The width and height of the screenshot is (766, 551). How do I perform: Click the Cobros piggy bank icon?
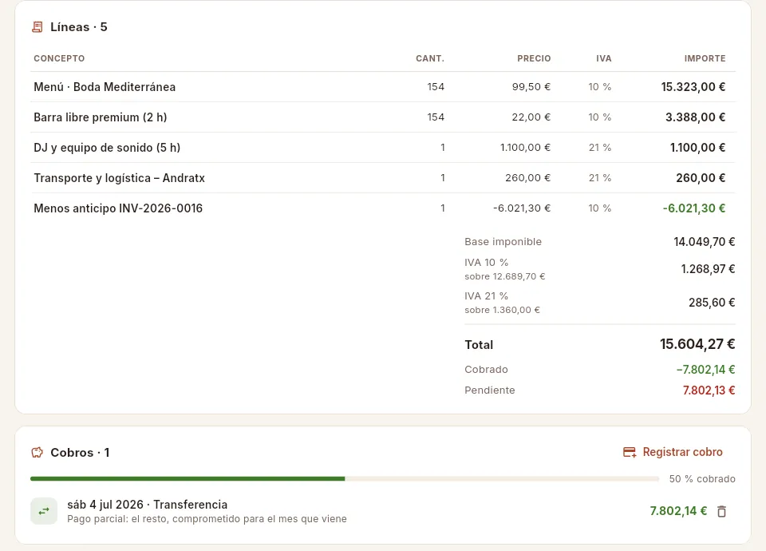38,453
